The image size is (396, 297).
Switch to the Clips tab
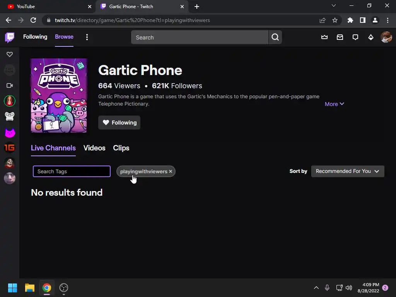[121, 148]
